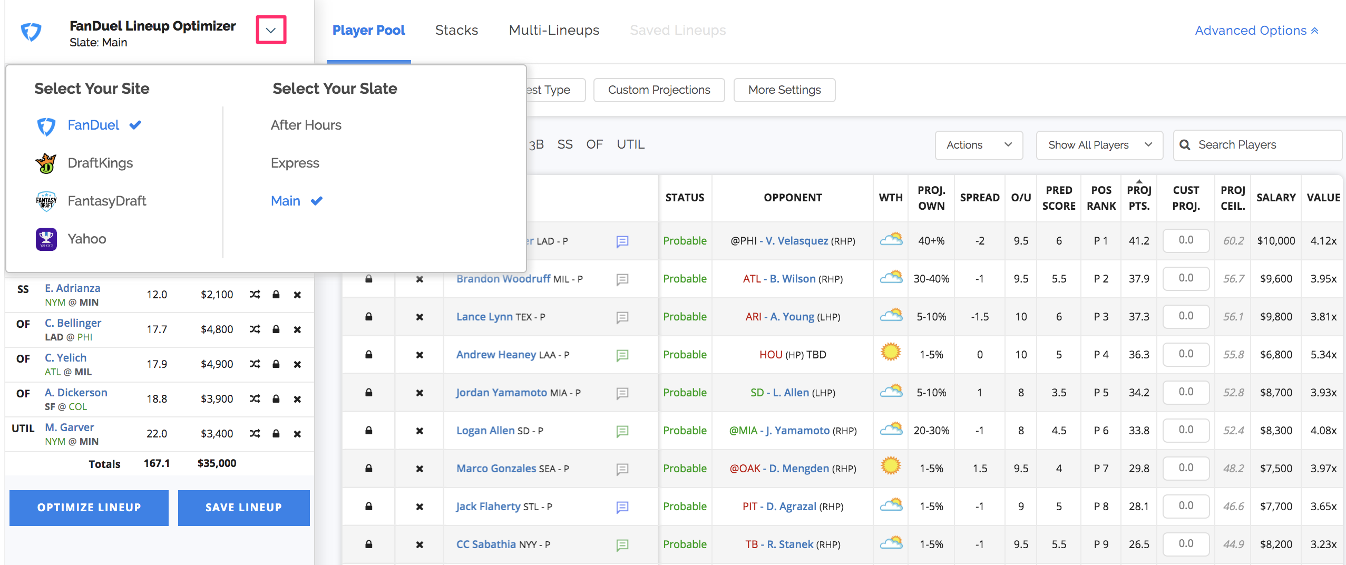The image size is (1346, 565).
Task: Remove M. Garver from the lineup
Action: 297,434
